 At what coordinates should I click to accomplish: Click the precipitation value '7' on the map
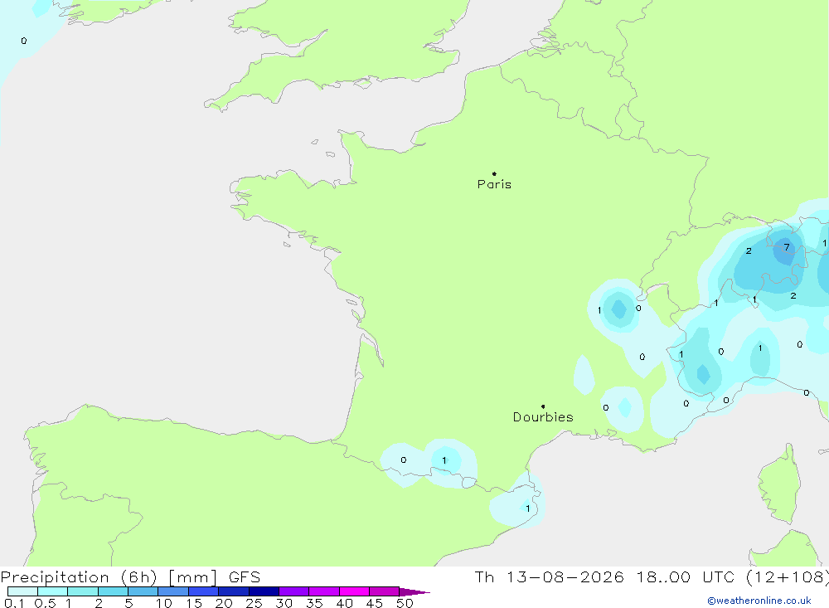787,247
